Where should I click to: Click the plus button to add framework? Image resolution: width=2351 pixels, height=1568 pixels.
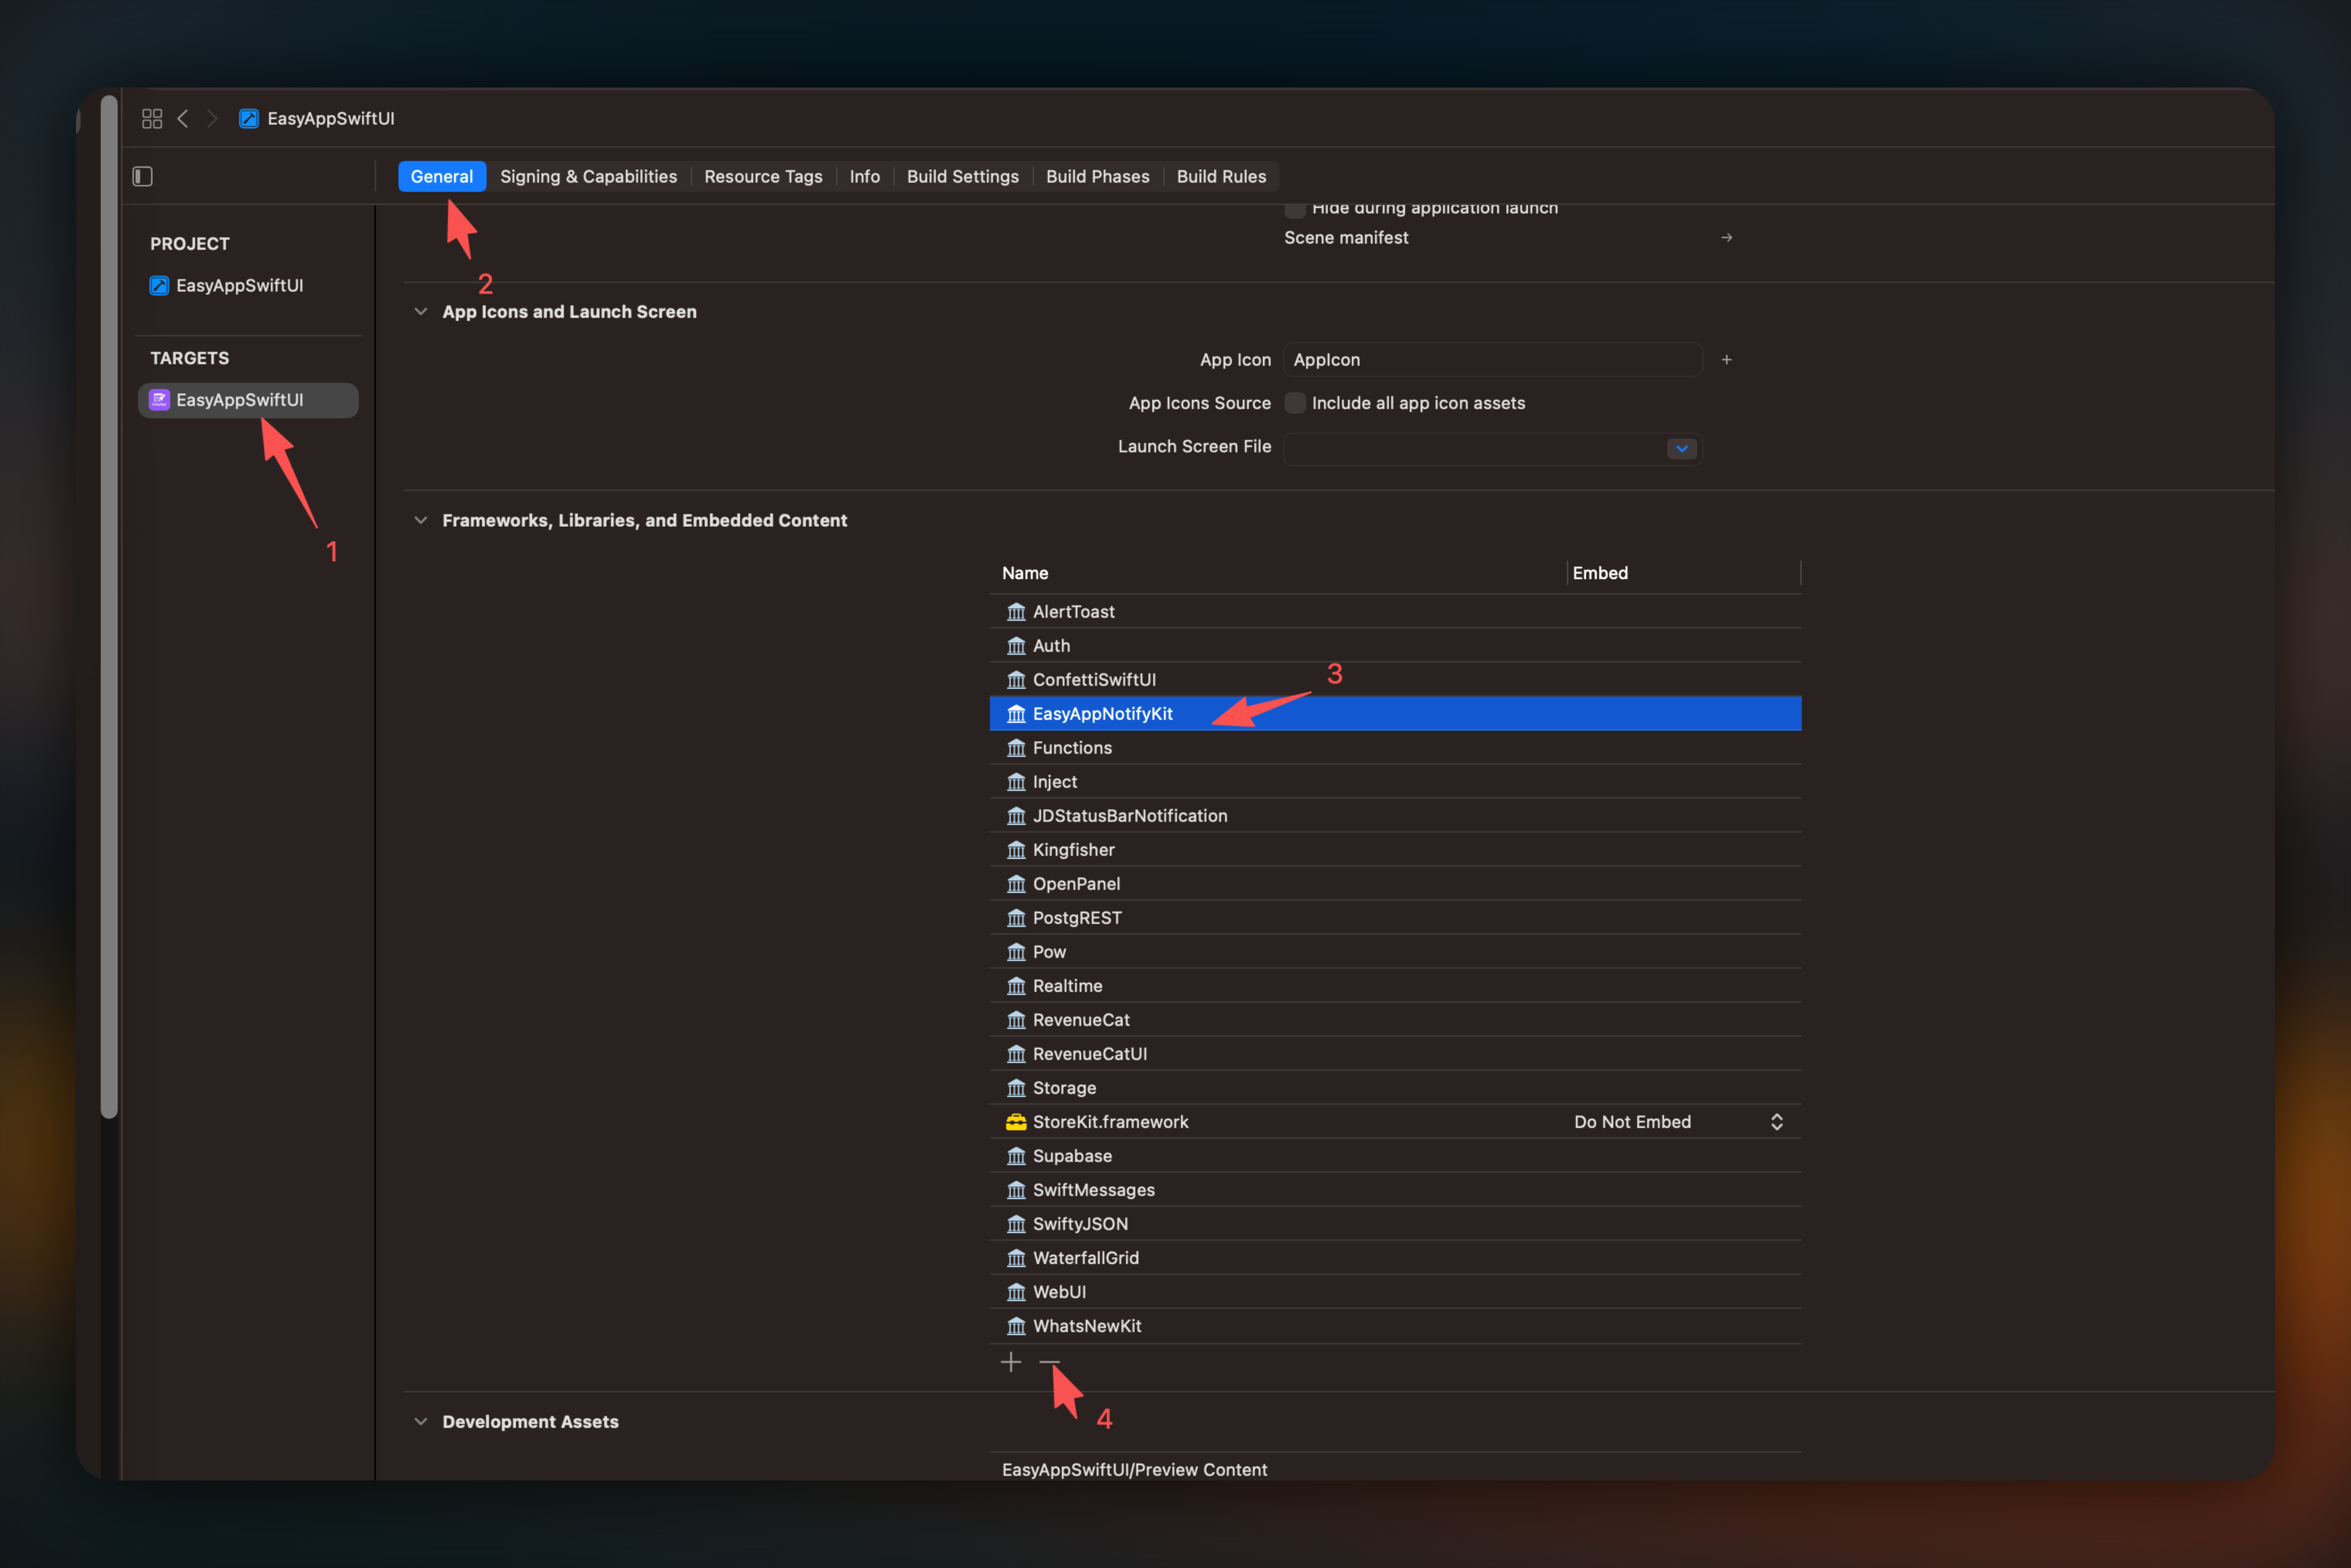[1011, 1362]
